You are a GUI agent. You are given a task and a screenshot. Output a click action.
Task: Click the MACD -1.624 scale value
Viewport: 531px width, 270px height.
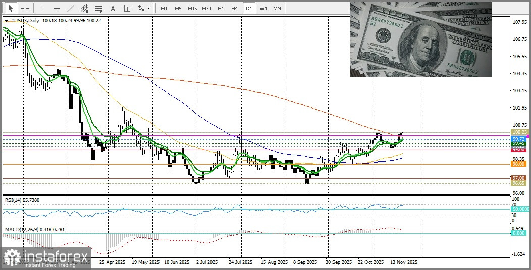coord(518,254)
